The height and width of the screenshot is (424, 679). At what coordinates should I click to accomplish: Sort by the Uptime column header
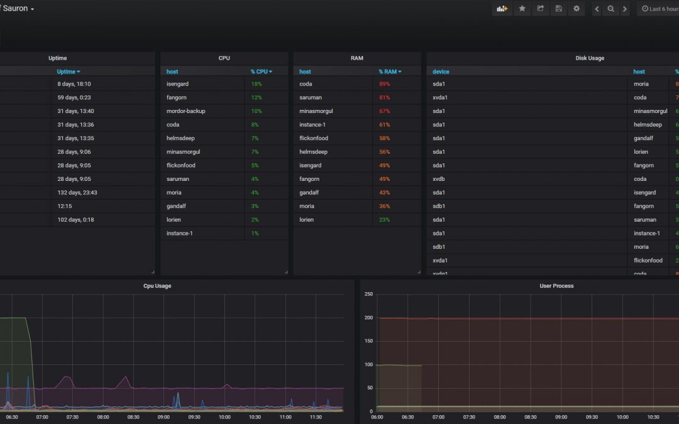68,72
